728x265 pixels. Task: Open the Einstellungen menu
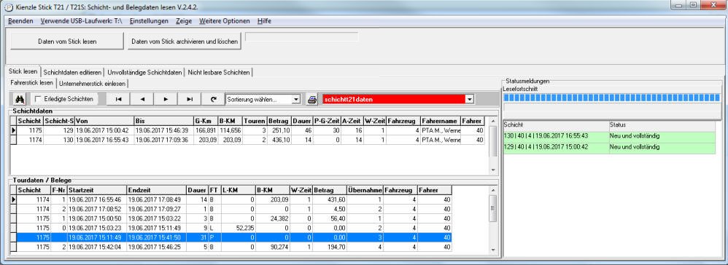click(149, 21)
